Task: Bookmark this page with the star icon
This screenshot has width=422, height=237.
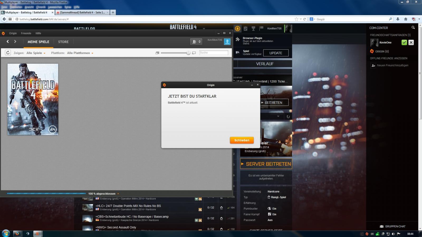Action: point(296,19)
